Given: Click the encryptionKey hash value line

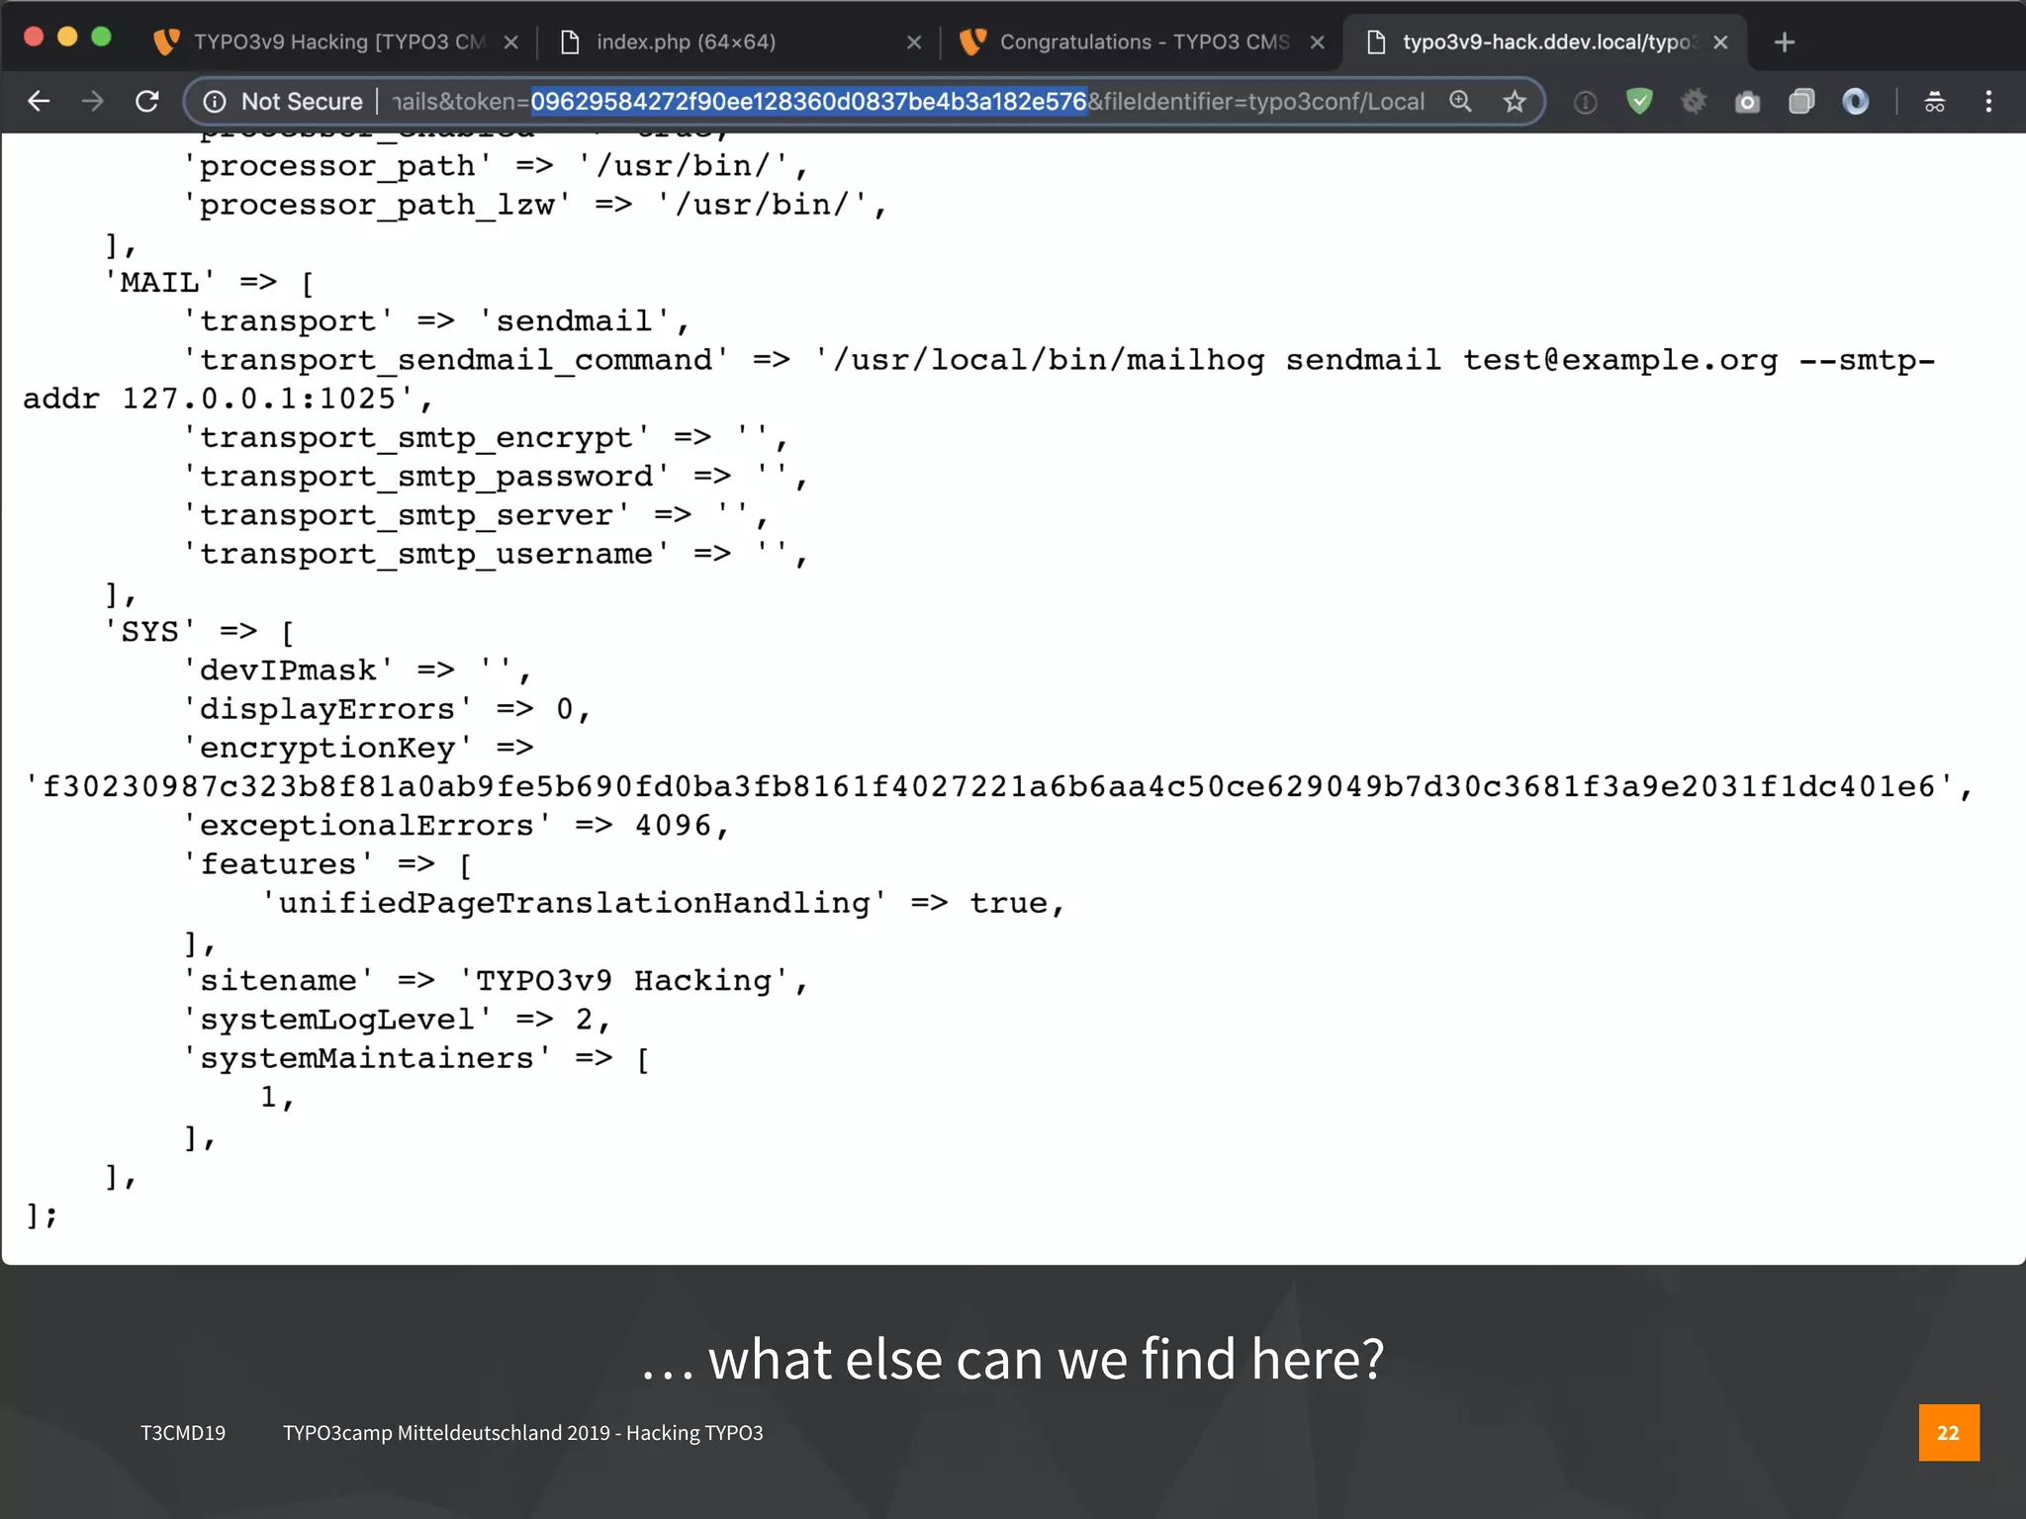Looking at the screenshot, I should click(x=998, y=786).
